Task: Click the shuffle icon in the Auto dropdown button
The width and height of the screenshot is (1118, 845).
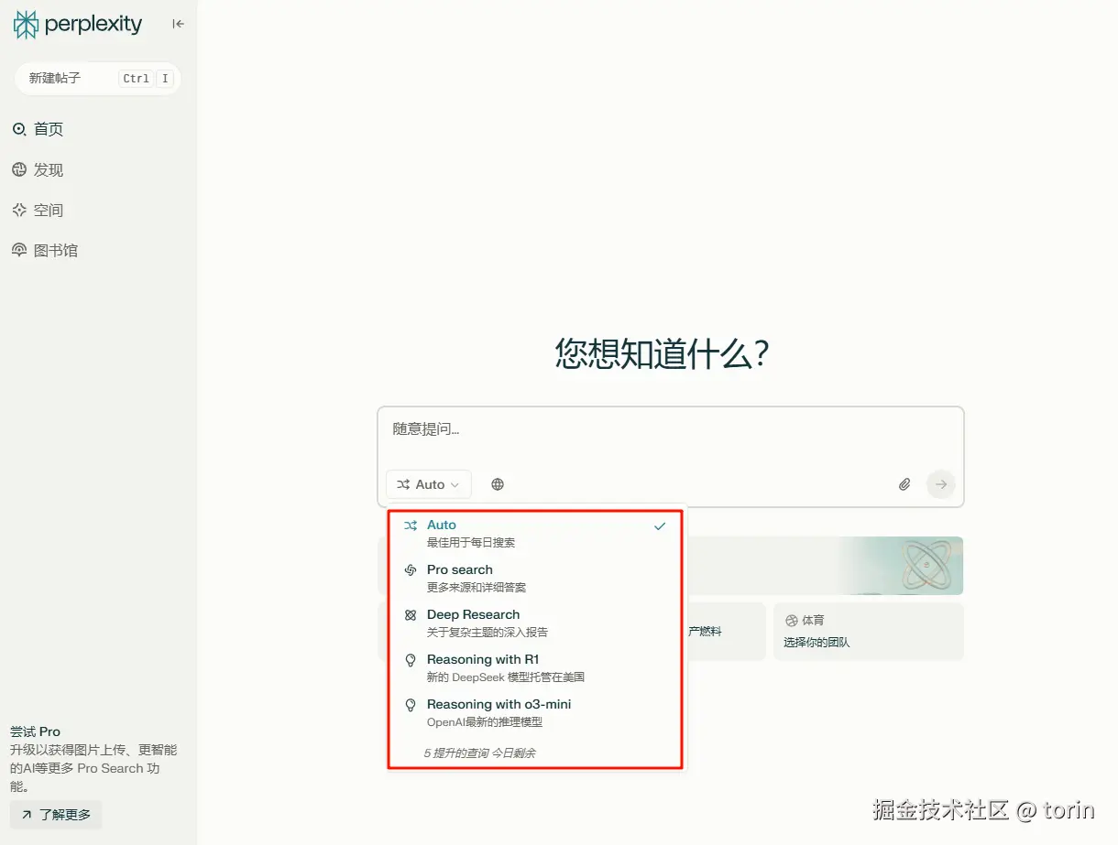Action: [404, 484]
